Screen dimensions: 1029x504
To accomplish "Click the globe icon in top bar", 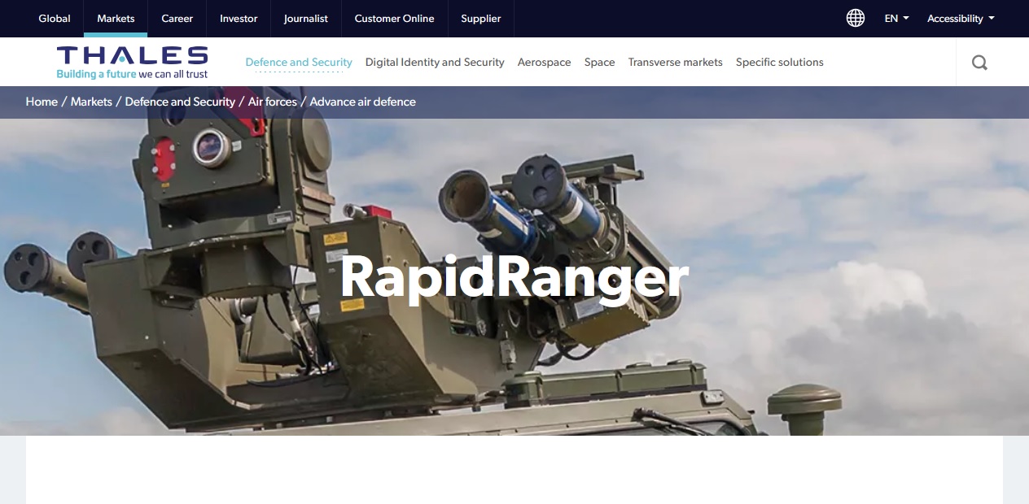I will (855, 18).
